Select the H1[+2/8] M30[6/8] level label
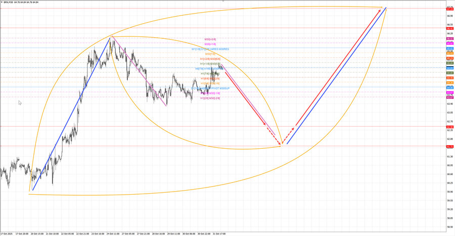The image size is (455, 236). [210, 59]
